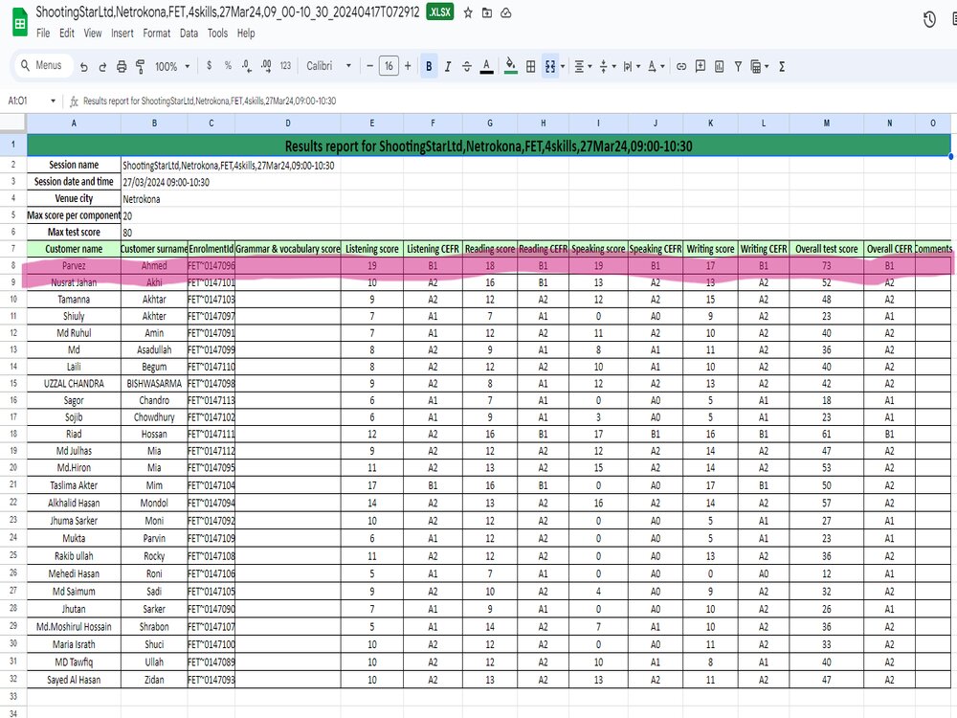Select column M header
Screen dimensions: 957x718
827,123
